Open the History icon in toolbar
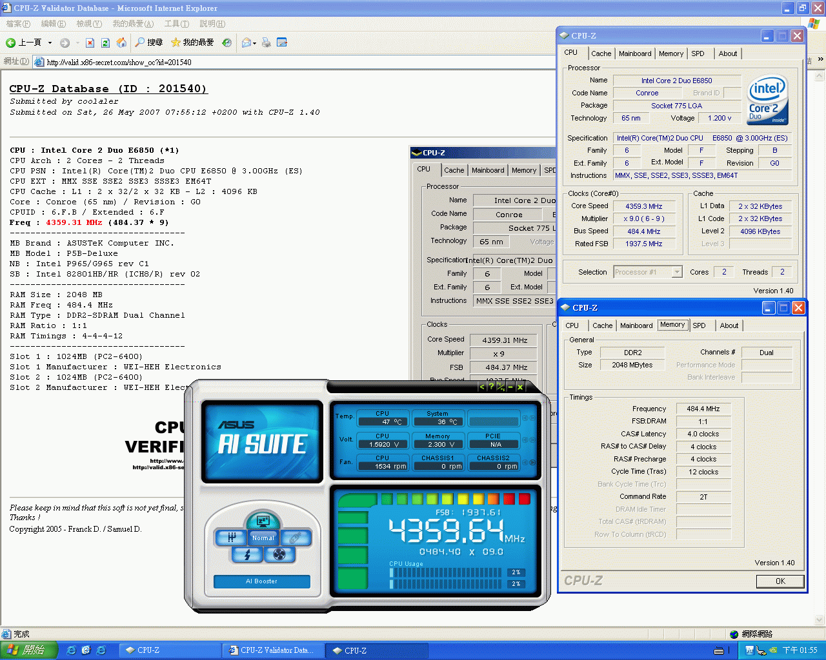Image resolution: width=826 pixels, height=660 pixels. pyautogui.click(x=227, y=43)
